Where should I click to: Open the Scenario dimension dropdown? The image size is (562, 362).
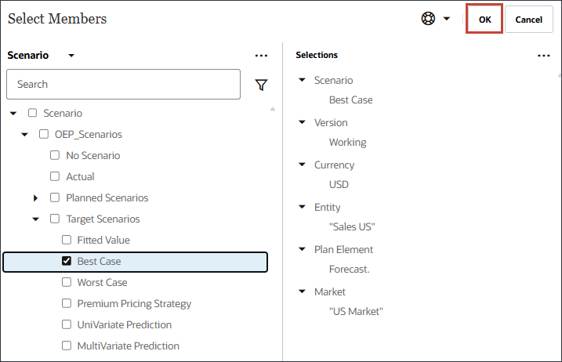(71, 56)
